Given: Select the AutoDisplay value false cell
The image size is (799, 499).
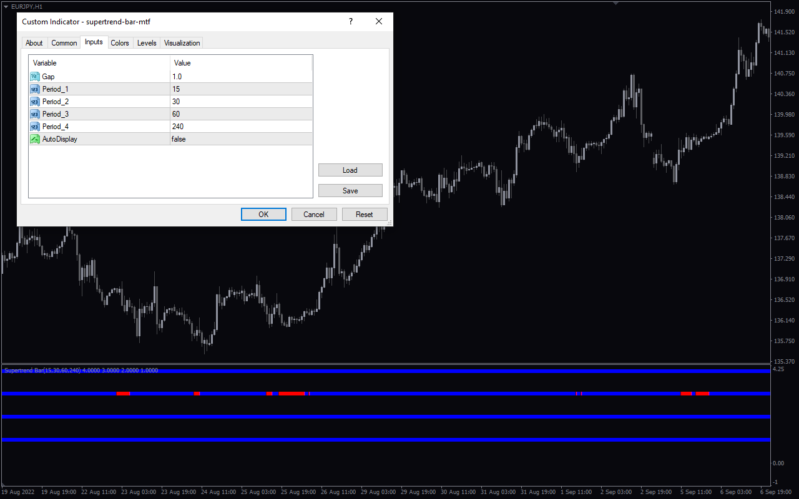Looking at the screenshot, I should (x=241, y=139).
